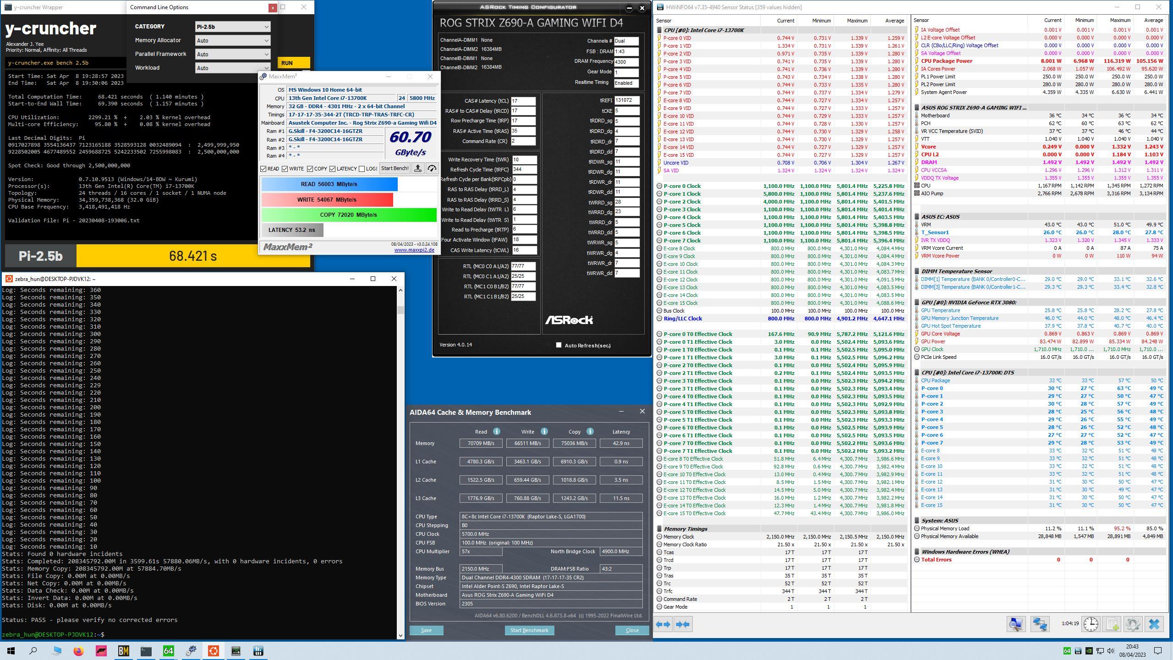This screenshot has height=660, width=1173.
Task: Open Ubuntu terminal taskbar icon
Action: point(214,650)
